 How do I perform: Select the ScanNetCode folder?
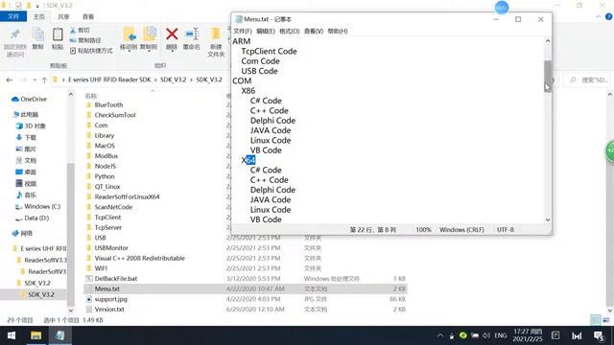click(x=108, y=207)
